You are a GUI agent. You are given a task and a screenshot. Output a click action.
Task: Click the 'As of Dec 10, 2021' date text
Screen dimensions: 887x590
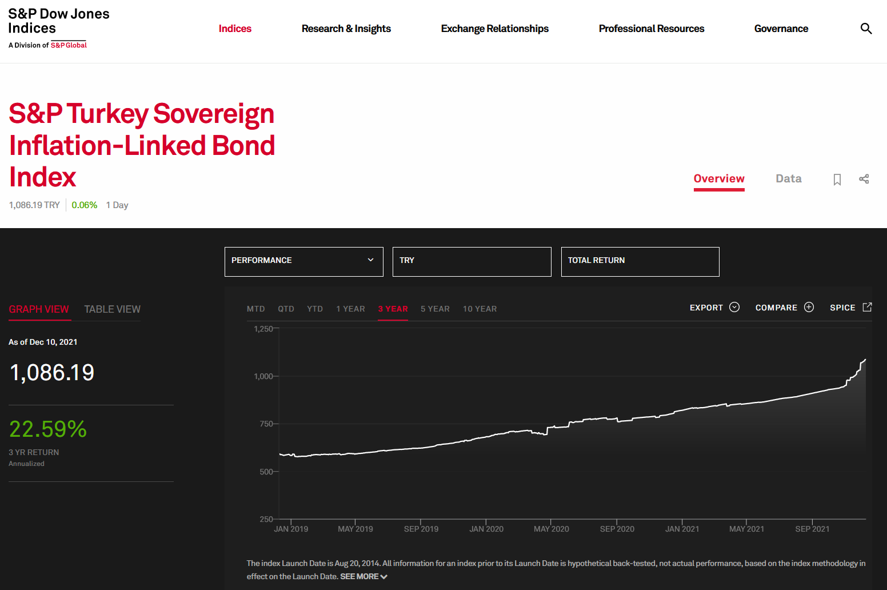43,342
